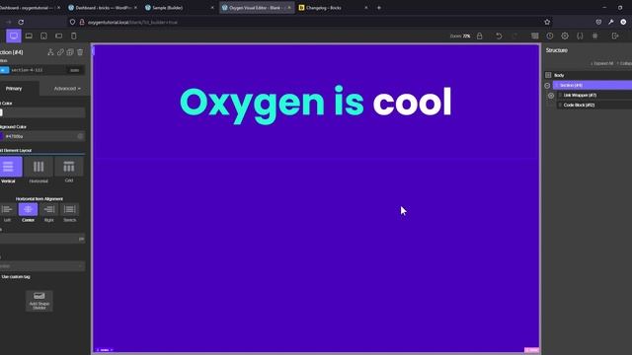Select Link Wrapper (#7) in Structure
The width and height of the screenshot is (632, 355).
click(x=594, y=95)
